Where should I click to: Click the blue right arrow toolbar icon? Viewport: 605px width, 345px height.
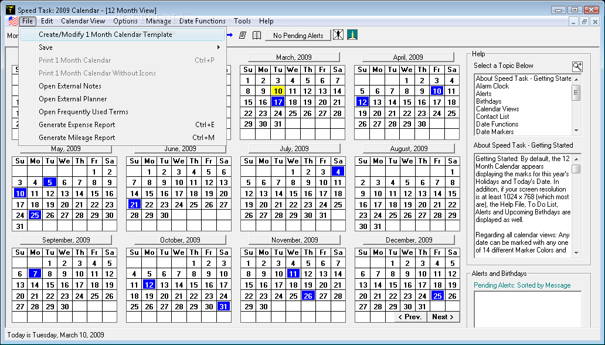pos(230,35)
